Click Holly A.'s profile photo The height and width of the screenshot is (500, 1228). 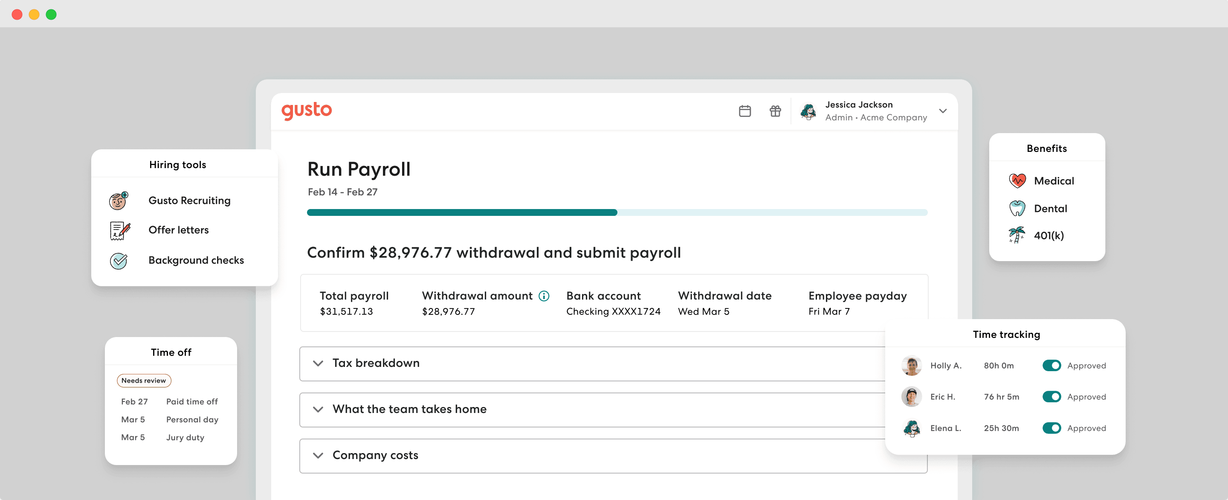tap(912, 366)
